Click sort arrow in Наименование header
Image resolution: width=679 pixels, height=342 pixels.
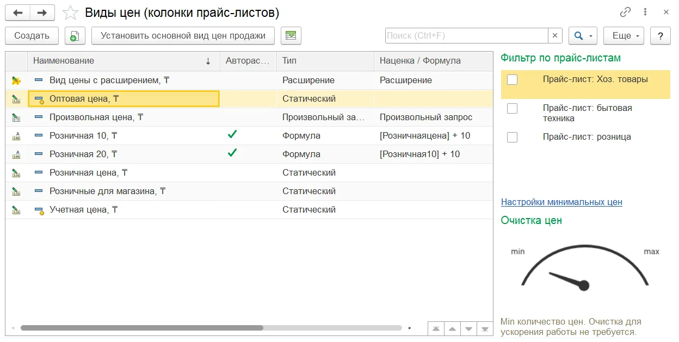[x=208, y=61]
